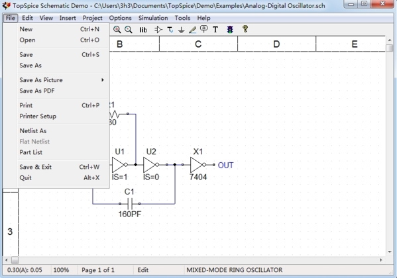Click Page 1 of 1 status

pos(98,270)
